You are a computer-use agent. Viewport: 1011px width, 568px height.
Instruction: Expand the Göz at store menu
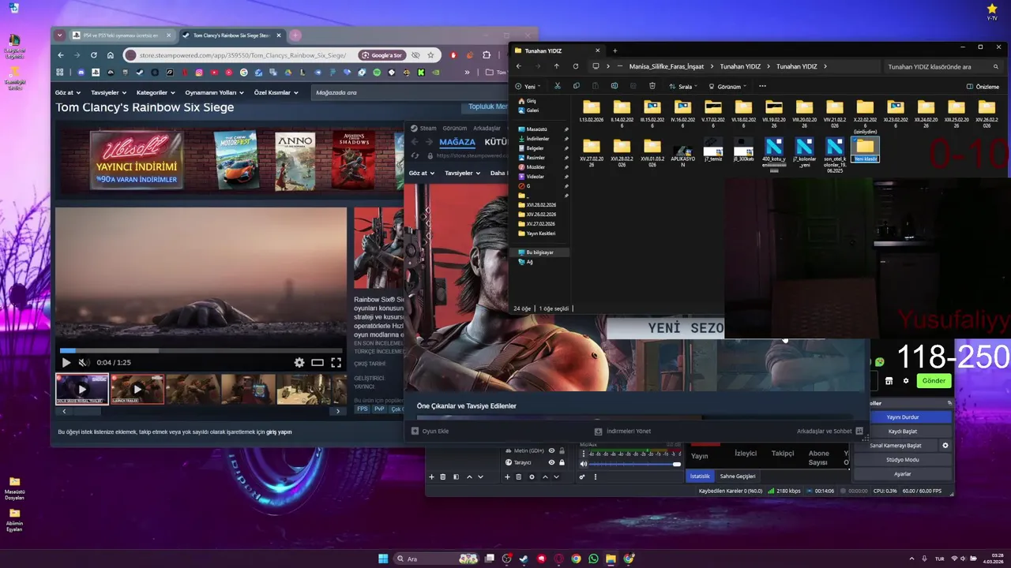click(x=67, y=92)
